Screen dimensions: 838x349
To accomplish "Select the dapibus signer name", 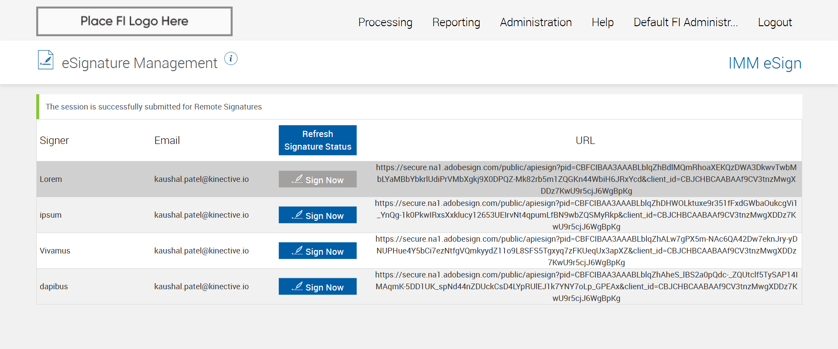I will (54, 287).
